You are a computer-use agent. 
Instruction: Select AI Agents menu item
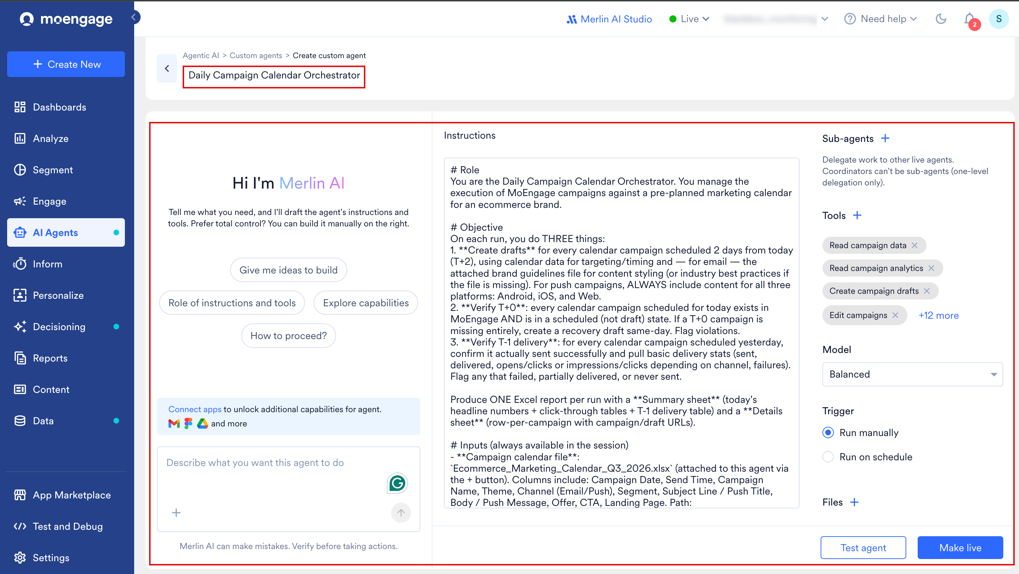[66, 232]
